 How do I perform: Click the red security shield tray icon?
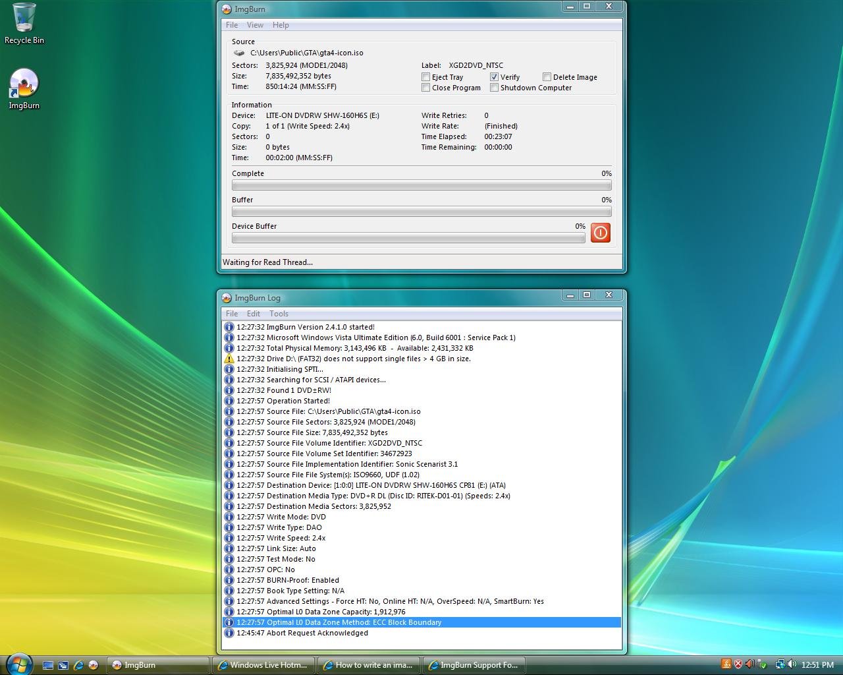click(738, 664)
